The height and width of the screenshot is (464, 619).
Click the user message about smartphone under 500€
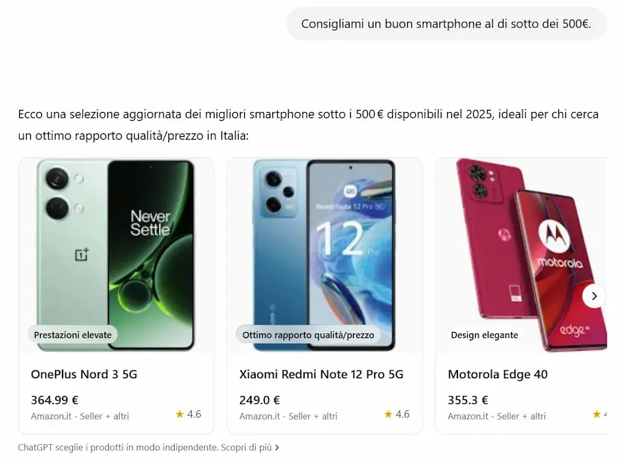(446, 23)
